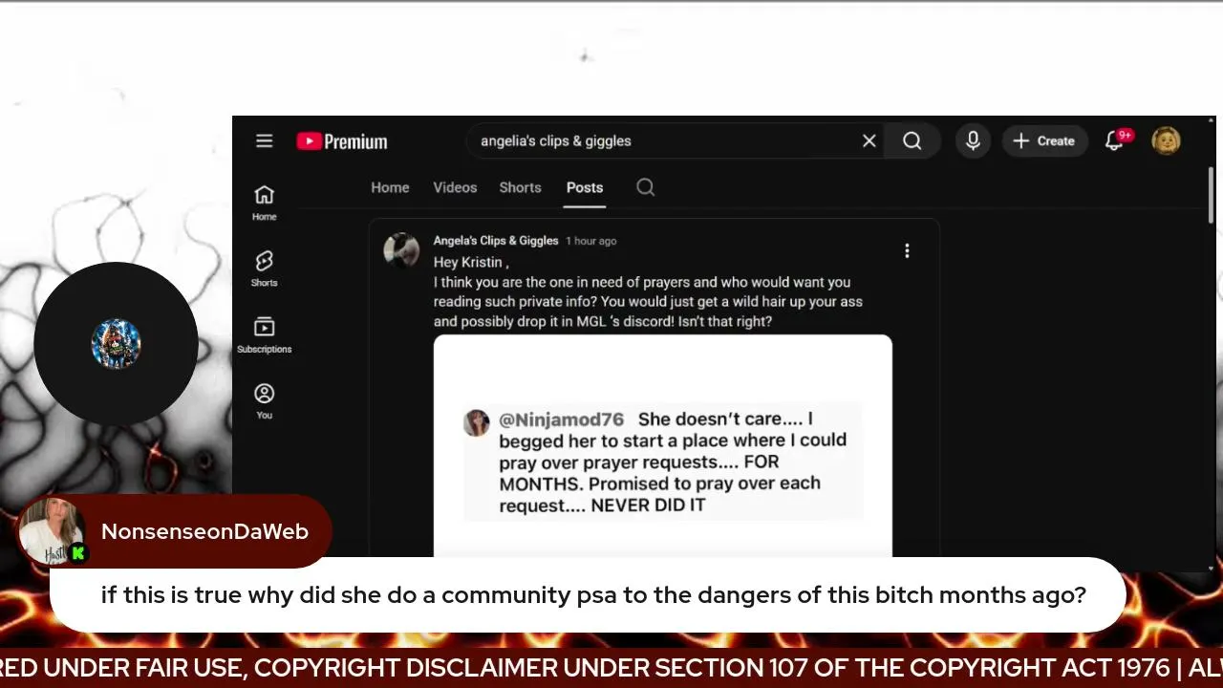
Task: Click the YouTube Premium logo
Action: point(342,141)
